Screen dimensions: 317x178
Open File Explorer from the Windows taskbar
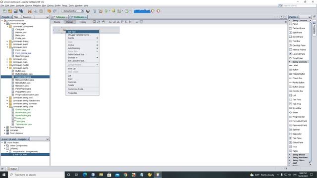point(101,175)
